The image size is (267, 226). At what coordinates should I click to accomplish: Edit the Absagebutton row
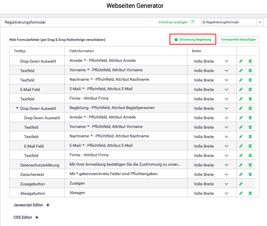[241, 193]
